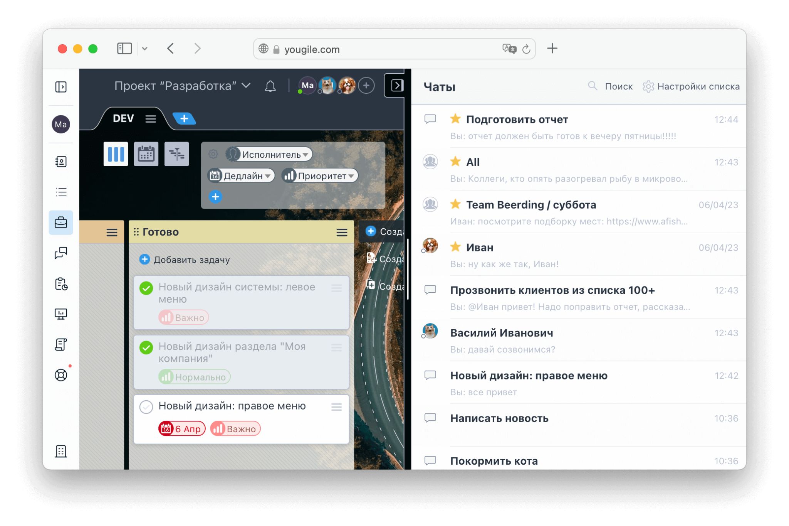Open the task list icon in sidebar
Viewport: 789px width, 526px height.
pyautogui.click(x=61, y=192)
